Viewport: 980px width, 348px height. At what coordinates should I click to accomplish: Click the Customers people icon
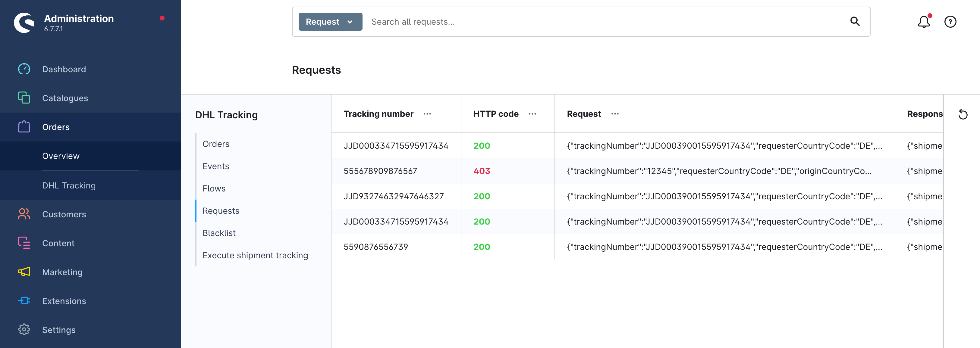click(x=24, y=214)
